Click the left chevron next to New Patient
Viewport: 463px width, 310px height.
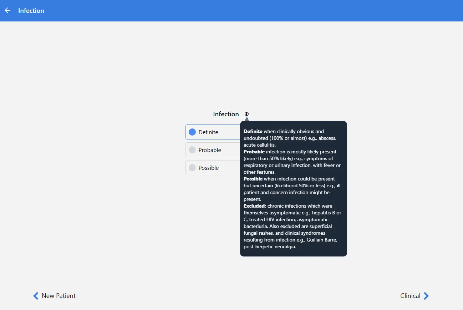click(x=36, y=296)
